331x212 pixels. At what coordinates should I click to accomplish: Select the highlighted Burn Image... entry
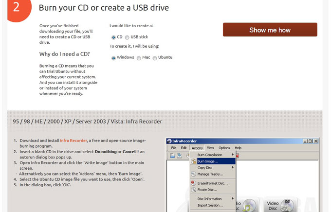coord(213,161)
